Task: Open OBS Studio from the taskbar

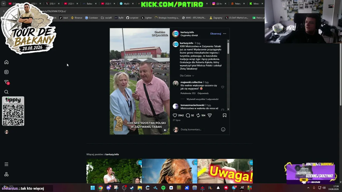Action: 124,188
